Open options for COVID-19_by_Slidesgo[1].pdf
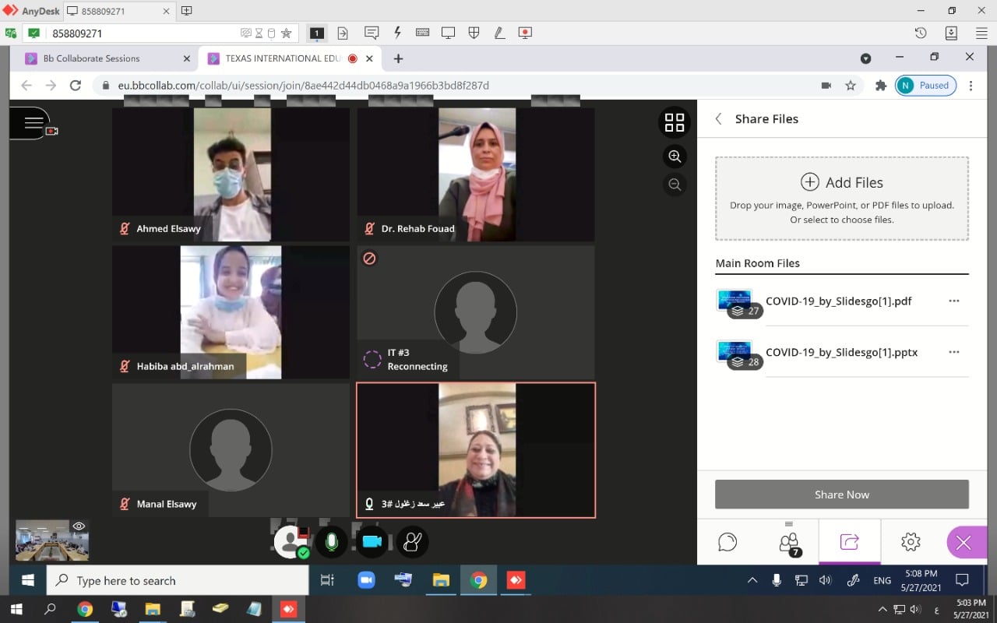 click(x=953, y=301)
